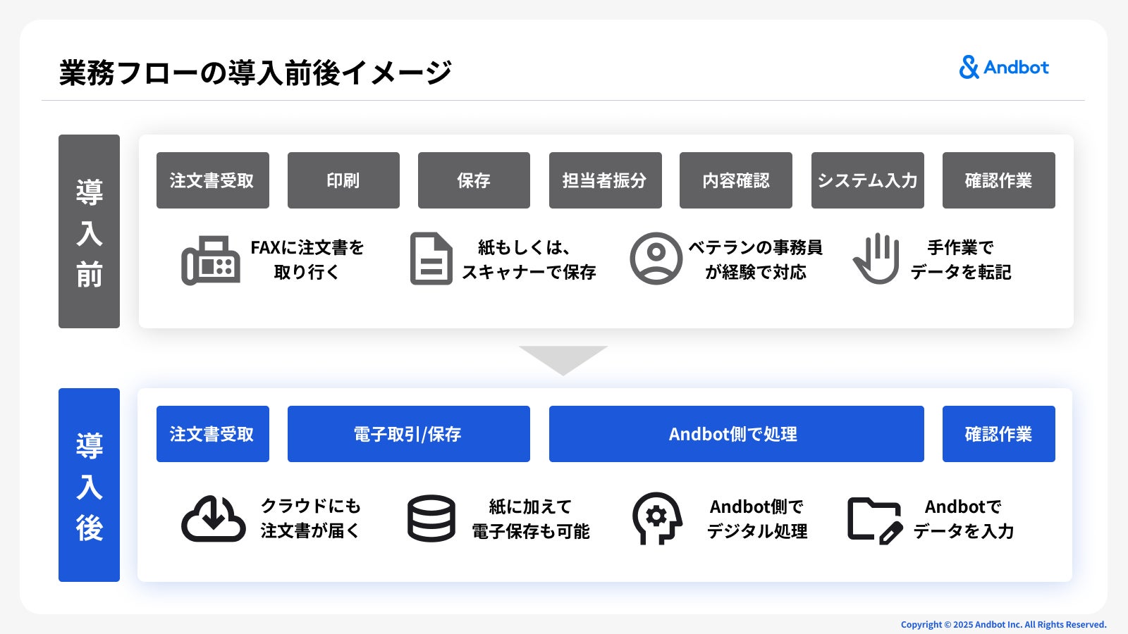Click the Andbot側で処理 step box
Viewport: 1128px width, 634px height.
tap(737, 434)
